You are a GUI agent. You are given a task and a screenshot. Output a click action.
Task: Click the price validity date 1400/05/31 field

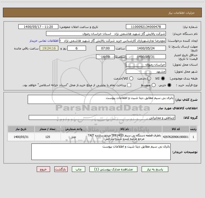[x=146, y=57]
